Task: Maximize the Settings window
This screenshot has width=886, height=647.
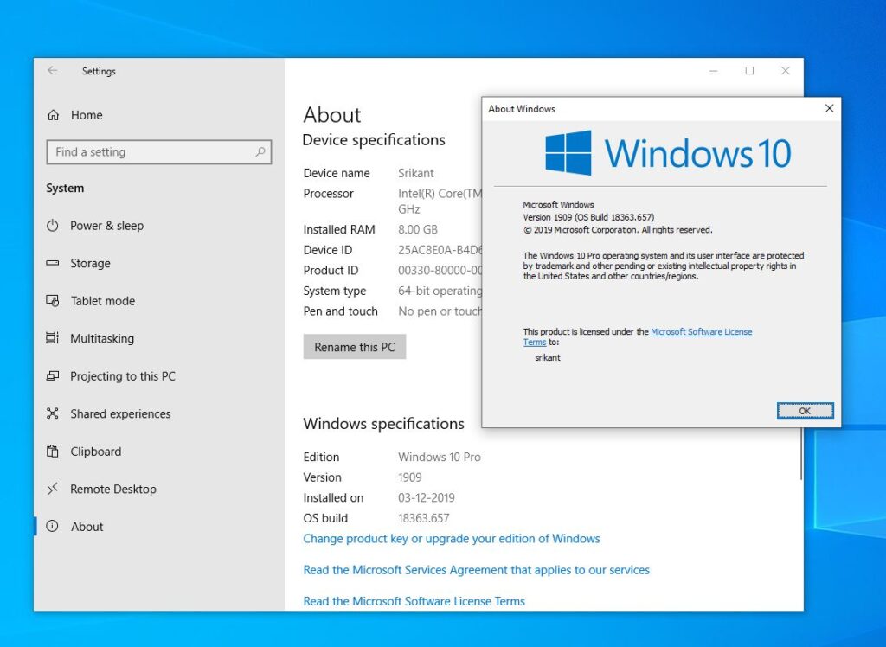Action: click(750, 71)
